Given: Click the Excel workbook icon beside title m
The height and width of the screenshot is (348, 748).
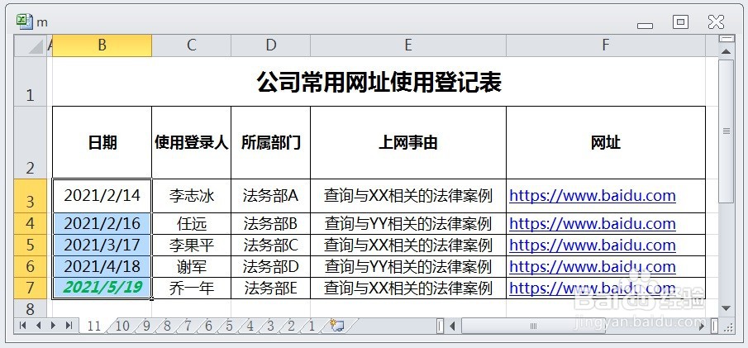Looking at the screenshot, I should tap(24, 22).
